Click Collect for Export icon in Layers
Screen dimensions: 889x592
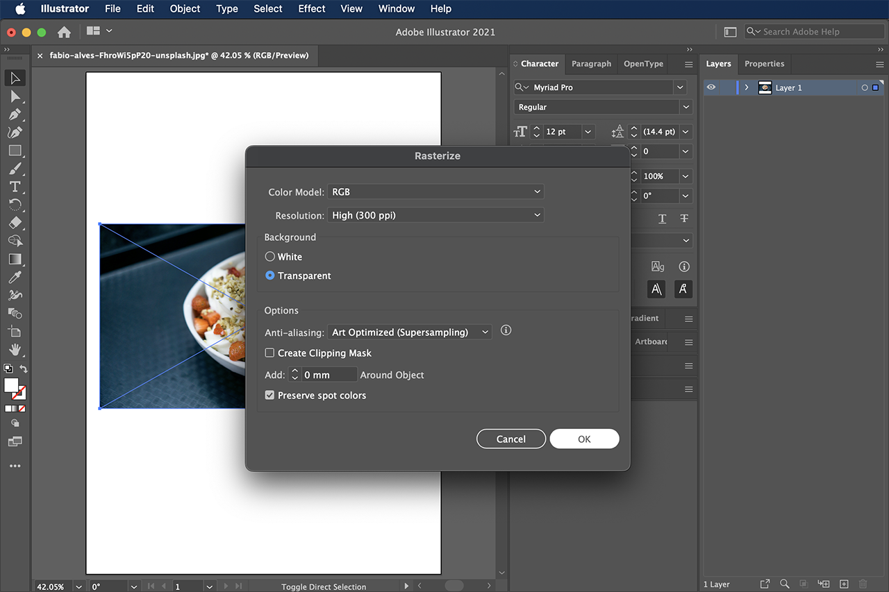tap(765, 584)
